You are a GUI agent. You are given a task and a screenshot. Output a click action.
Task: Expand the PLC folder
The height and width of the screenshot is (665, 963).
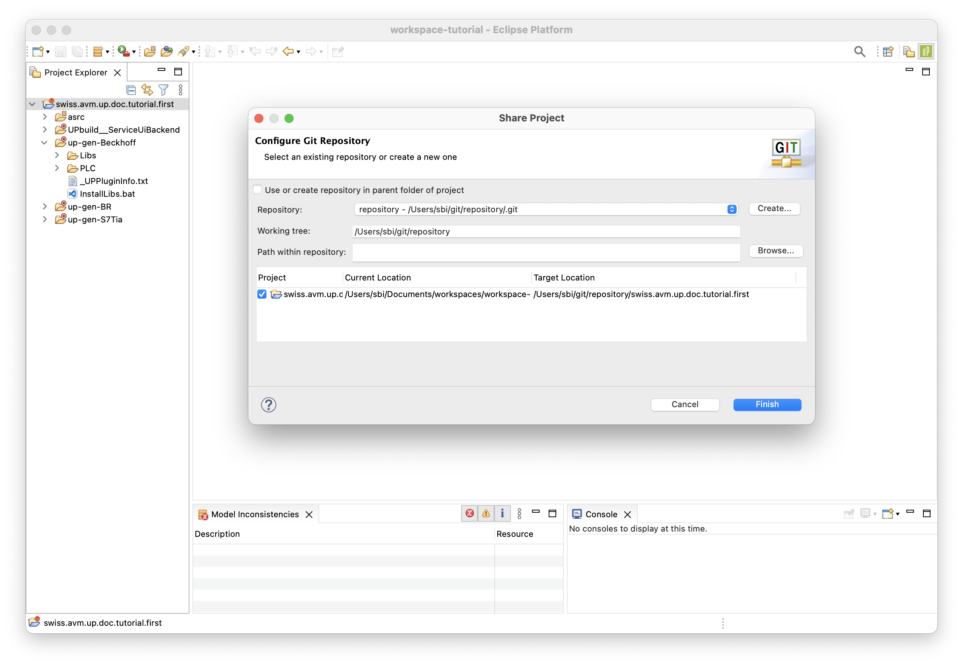click(57, 168)
